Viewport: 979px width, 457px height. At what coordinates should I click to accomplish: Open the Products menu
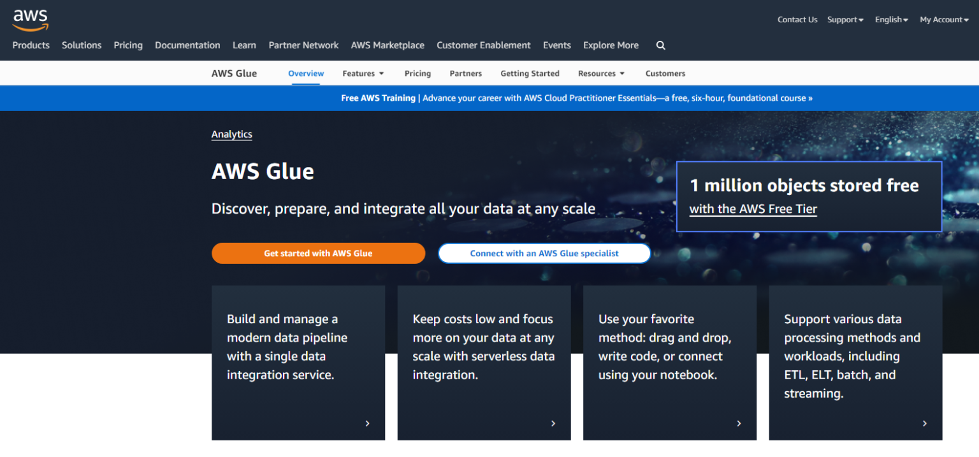click(31, 45)
